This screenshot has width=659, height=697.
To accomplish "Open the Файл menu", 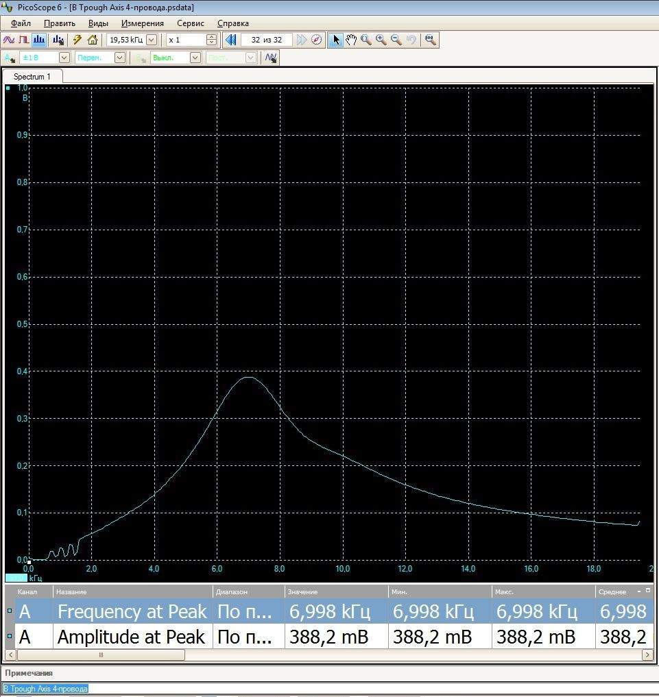I will [x=21, y=23].
